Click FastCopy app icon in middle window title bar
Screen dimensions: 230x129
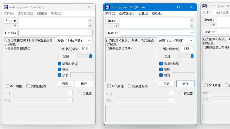pyautogui.click(x=107, y=7)
